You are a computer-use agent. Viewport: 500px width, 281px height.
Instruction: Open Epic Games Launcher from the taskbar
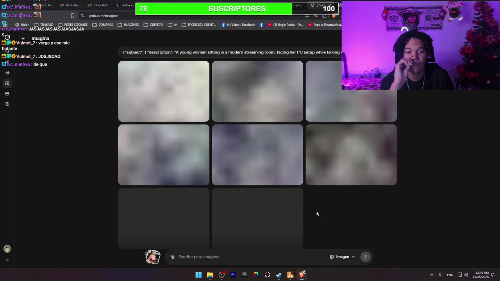[245, 275]
